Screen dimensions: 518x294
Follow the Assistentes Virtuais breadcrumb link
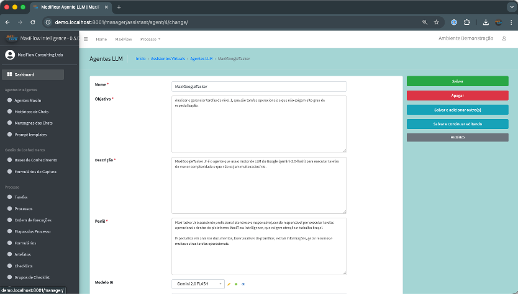click(168, 59)
